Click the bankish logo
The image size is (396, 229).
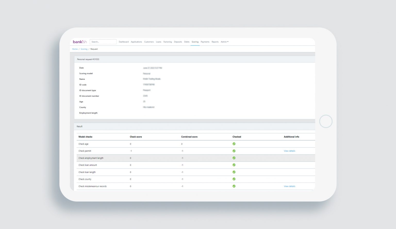[x=80, y=41]
